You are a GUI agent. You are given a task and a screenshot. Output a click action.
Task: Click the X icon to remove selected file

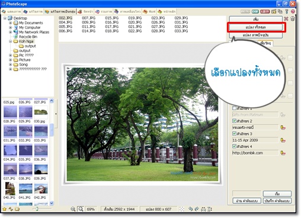tap(286, 19)
